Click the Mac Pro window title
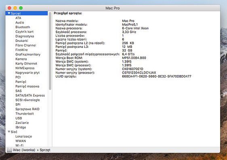 [x=113, y=8]
